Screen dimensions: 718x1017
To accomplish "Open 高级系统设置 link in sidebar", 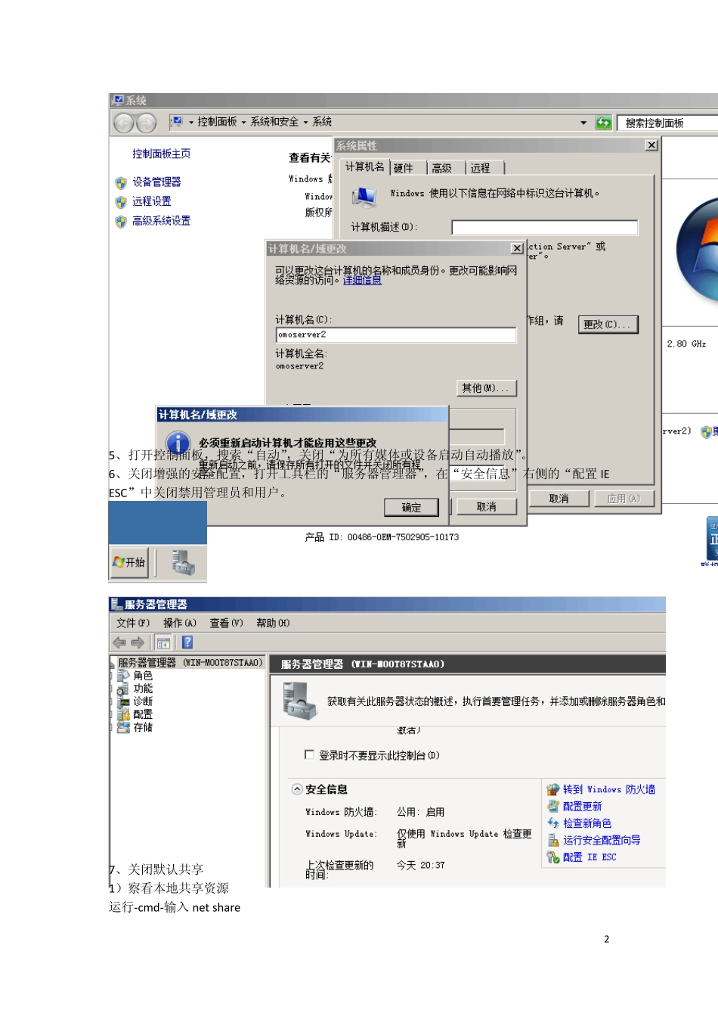I will point(162,221).
